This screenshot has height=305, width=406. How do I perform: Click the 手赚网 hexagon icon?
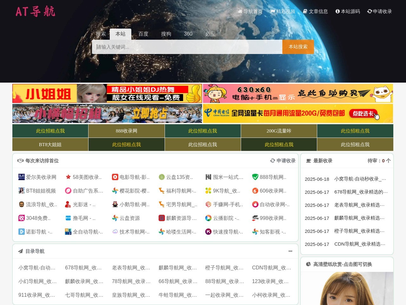point(208,204)
